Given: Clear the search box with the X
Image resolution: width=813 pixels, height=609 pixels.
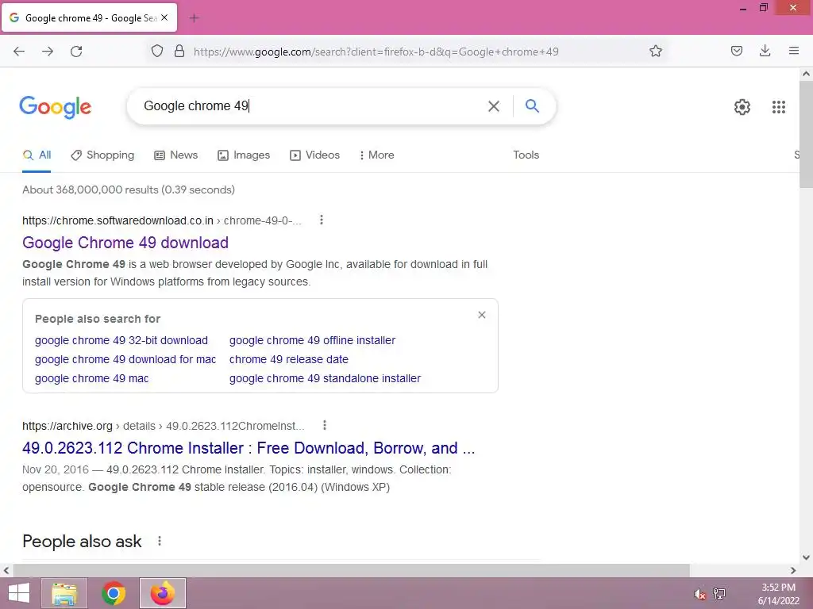Looking at the screenshot, I should point(494,106).
